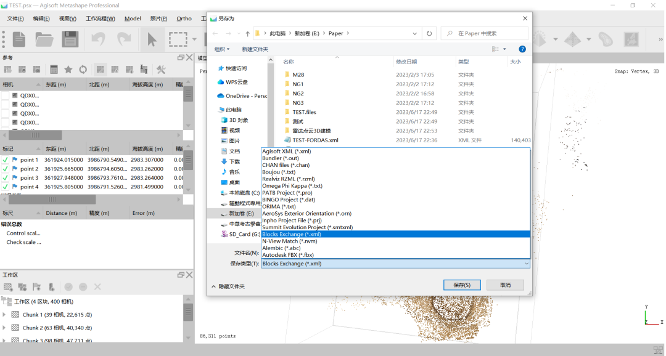Open Save dialog help question mark

tap(522, 49)
